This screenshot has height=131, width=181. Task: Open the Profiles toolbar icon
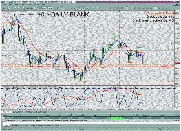coord(8,8)
